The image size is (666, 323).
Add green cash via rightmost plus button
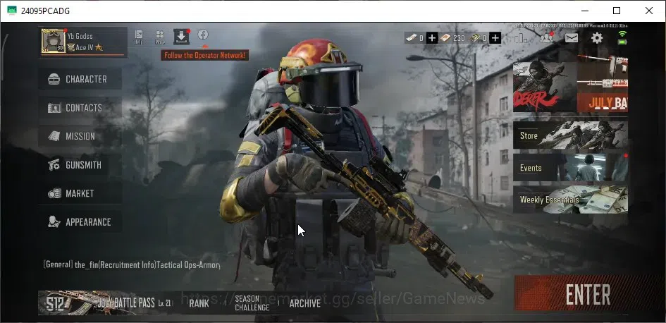pos(495,38)
